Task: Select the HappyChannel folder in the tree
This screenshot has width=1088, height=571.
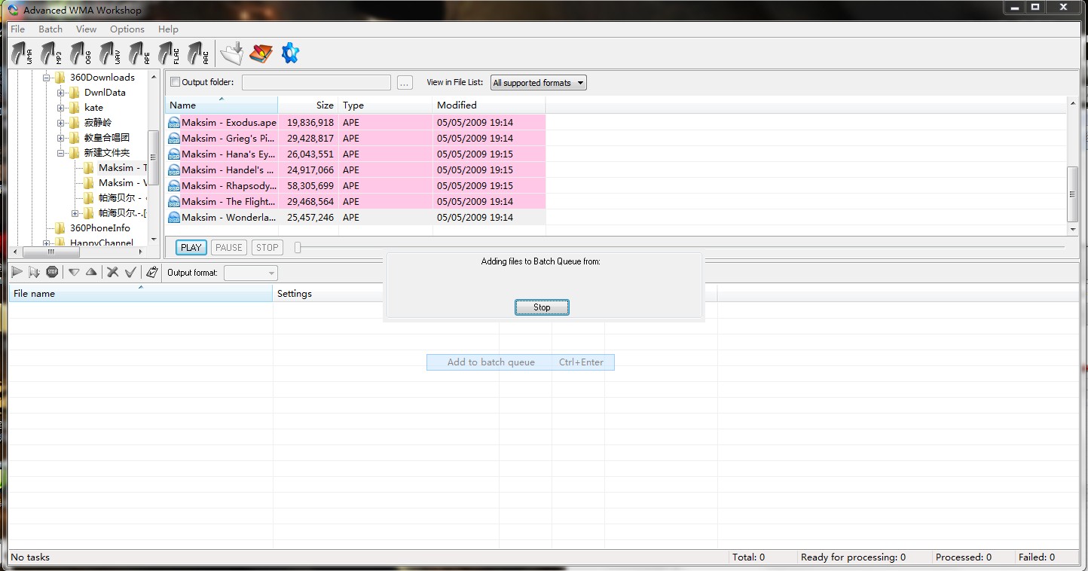Action: coord(102,243)
